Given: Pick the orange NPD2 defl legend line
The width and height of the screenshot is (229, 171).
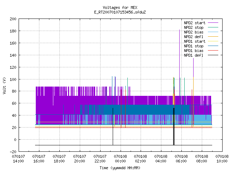Looking at the screenshot, I should pyautogui.click(x=213, y=37).
